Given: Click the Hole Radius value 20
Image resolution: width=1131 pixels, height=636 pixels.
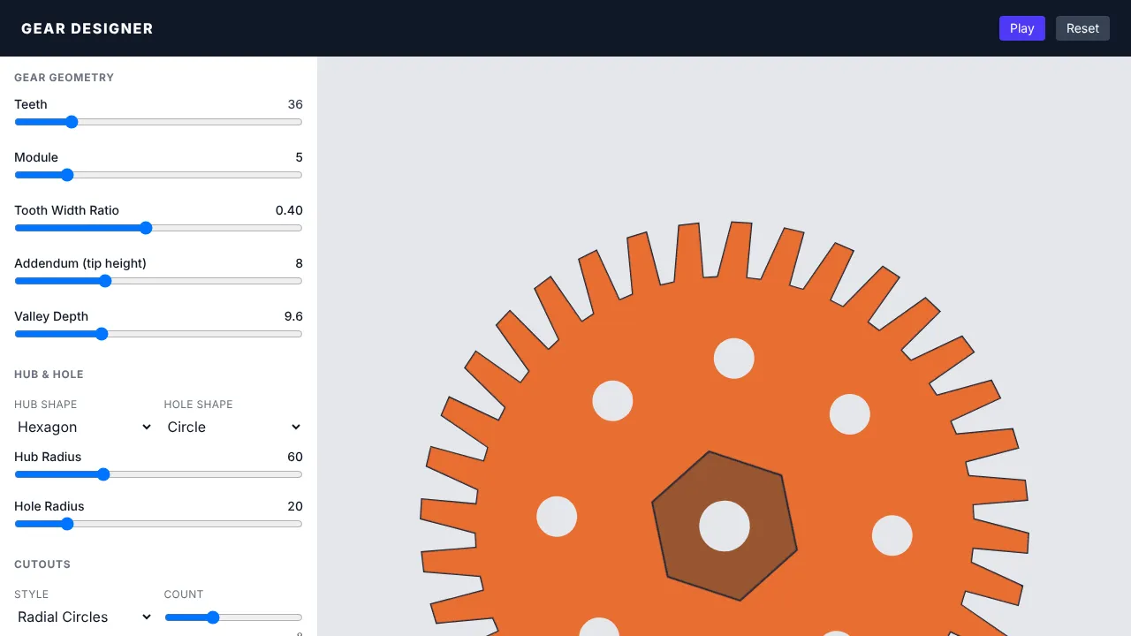Looking at the screenshot, I should point(295,506).
